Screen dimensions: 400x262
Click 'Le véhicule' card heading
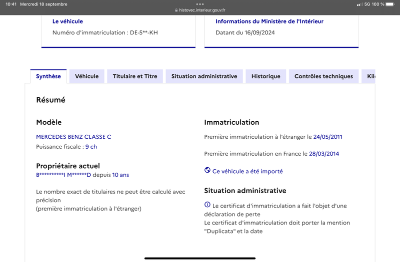(67, 21)
